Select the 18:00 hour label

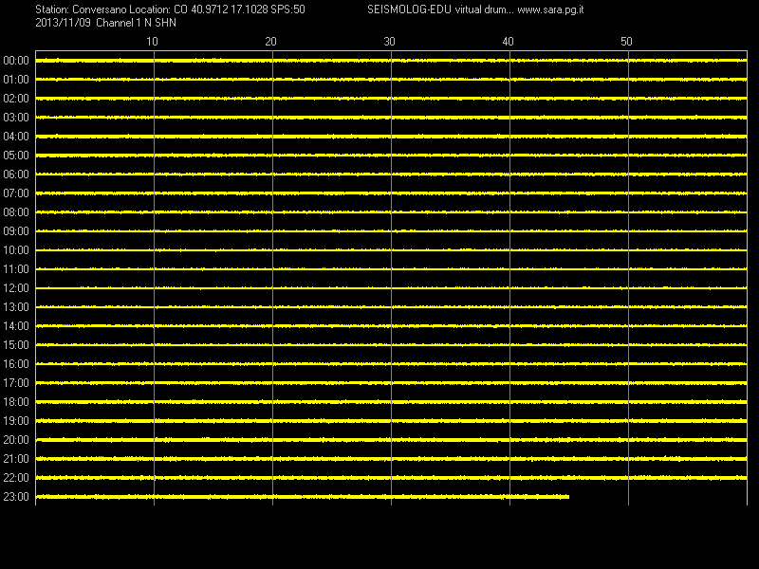coord(16,401)
